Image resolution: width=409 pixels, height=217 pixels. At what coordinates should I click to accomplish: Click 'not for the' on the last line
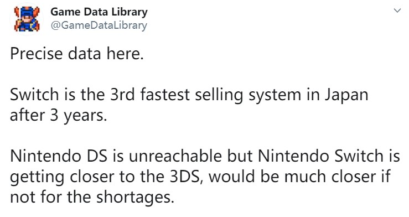tap(50, 197)
